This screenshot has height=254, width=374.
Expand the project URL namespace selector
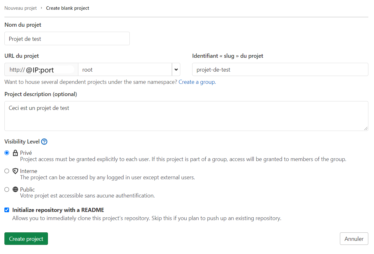coord(176,69)
